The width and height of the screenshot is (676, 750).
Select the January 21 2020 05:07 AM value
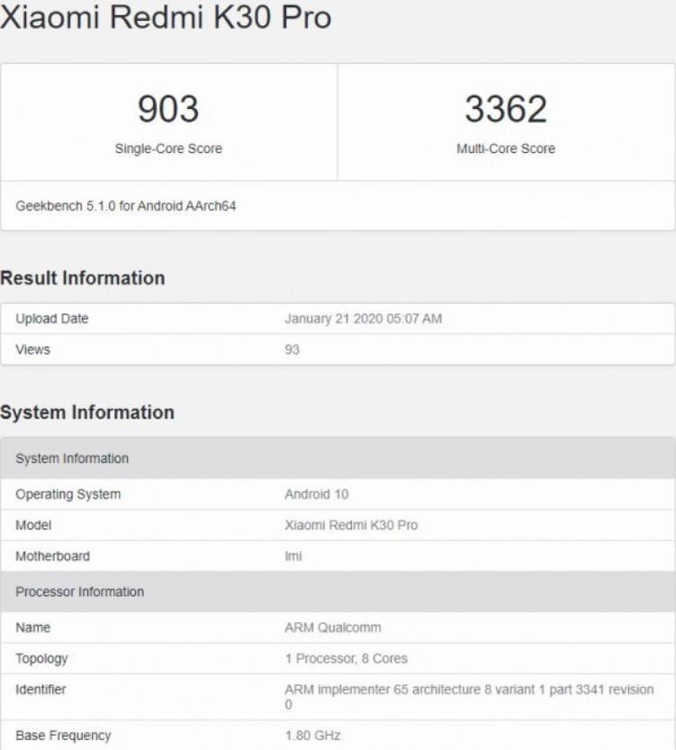point(364,319)
